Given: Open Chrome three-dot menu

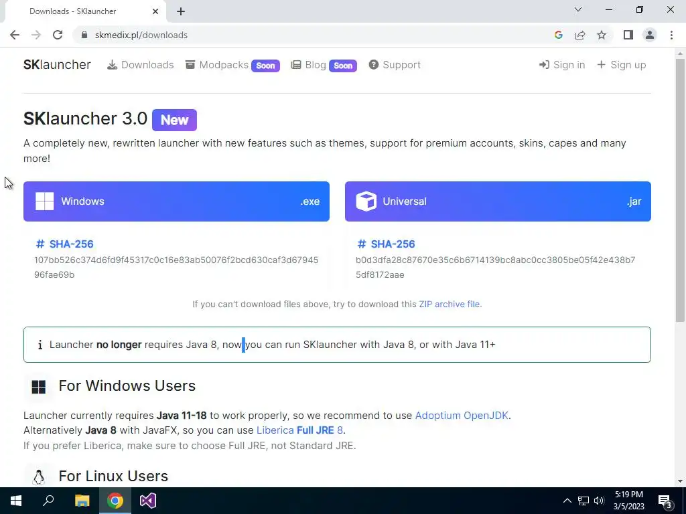Looking at the screenshot, I should 671,35.
